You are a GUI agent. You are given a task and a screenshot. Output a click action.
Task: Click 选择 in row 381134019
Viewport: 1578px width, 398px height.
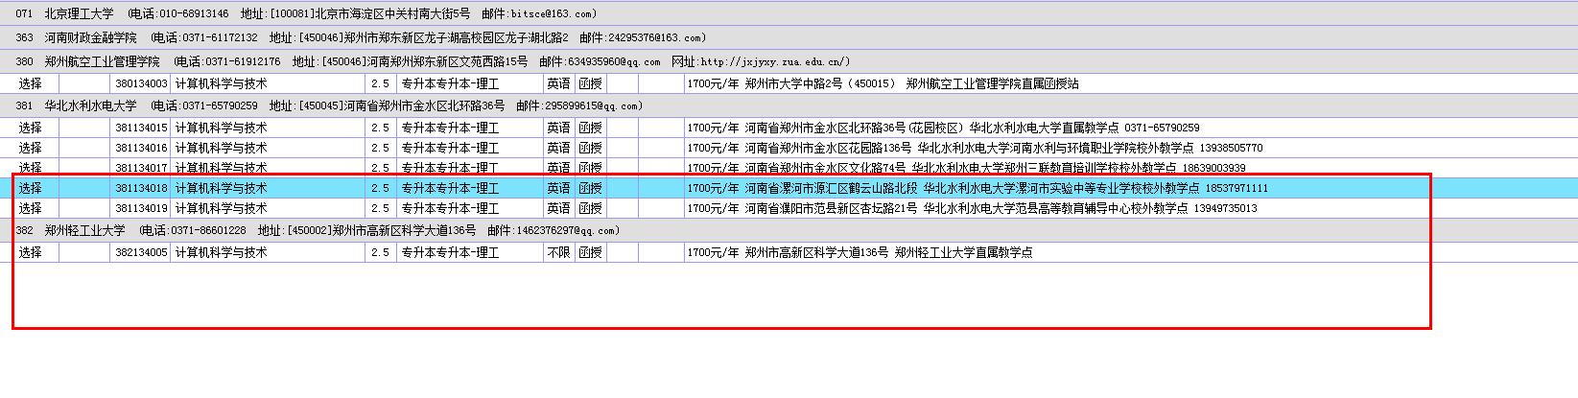(x=31, y=208)
